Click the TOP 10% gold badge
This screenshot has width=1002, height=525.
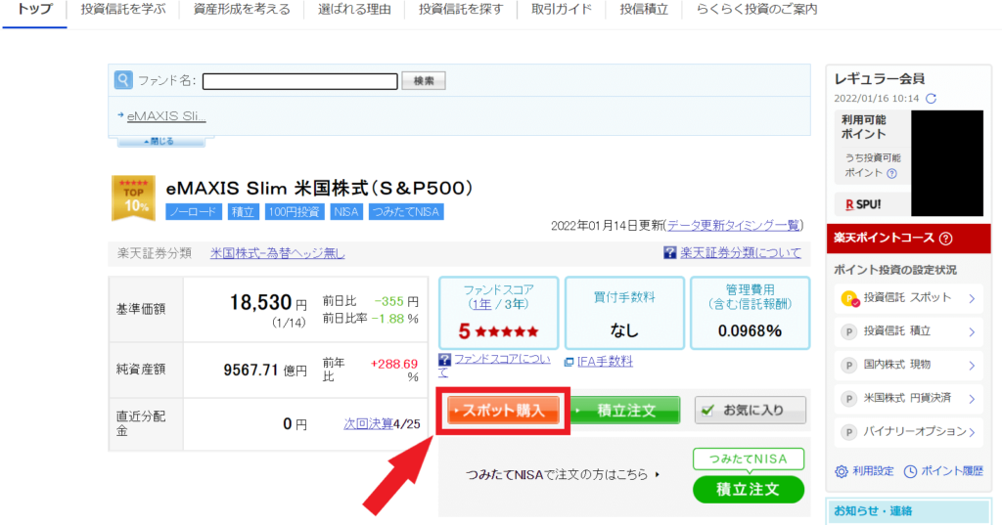tap(133, 198)
